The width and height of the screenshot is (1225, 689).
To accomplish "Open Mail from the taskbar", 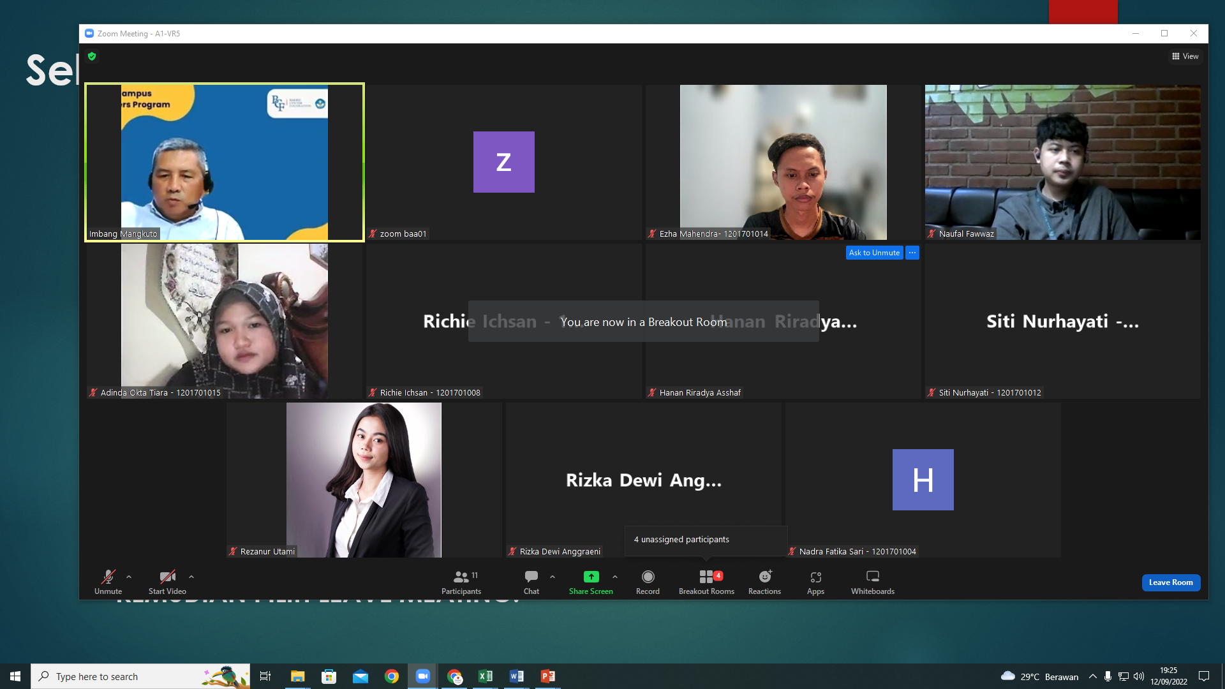I will [x=360, y=676].
